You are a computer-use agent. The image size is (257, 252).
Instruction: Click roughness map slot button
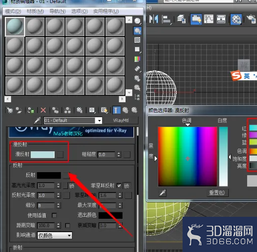[127, 155]
